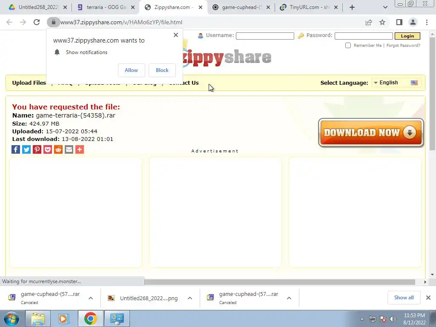The width and height of the screenshot is (436, 327).
Task: Open site info lock icon
Action: (53, 22)
